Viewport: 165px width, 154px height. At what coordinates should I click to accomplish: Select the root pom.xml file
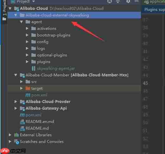[34, 115]
